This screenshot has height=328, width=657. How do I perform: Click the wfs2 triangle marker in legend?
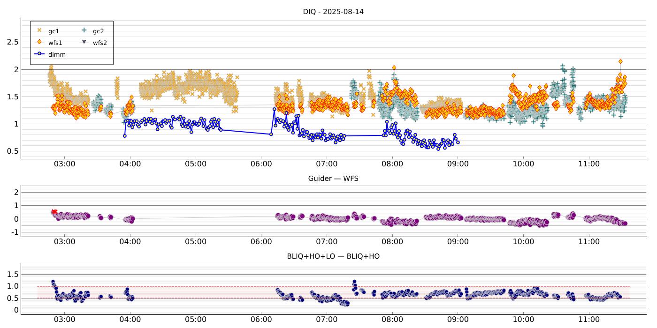(x=84, y=42)
